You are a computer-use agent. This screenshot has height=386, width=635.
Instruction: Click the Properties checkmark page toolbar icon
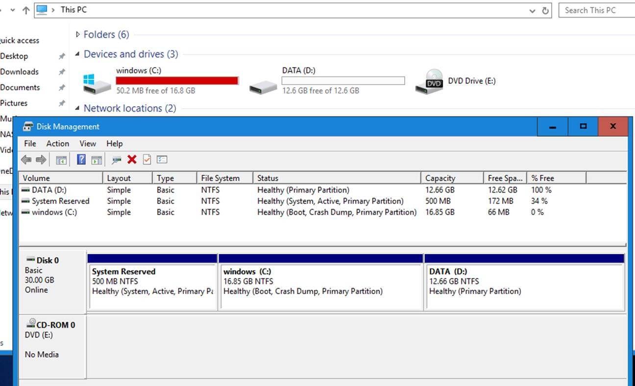click(147, 160)
